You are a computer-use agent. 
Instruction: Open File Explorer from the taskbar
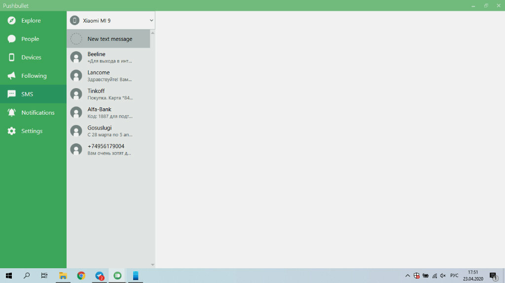click(63, 276)
